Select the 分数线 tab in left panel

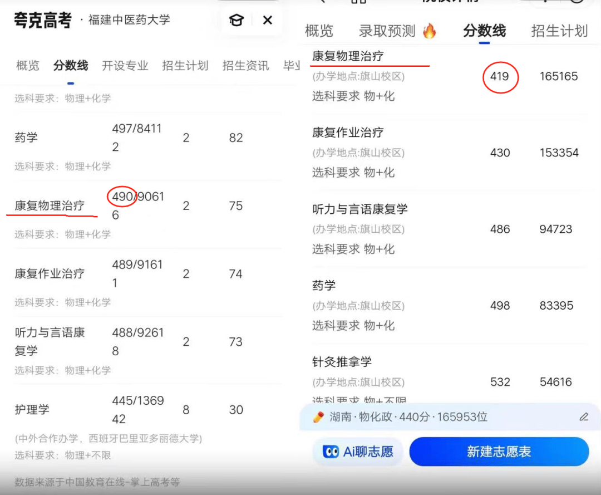tap(71, 66)
